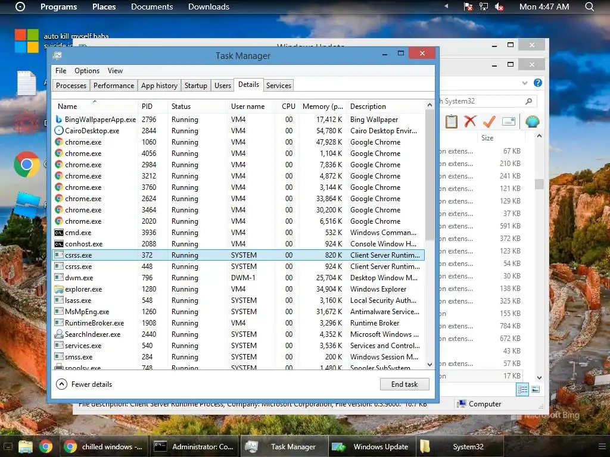Open Chrome desktop shortcut icon
This screenshot has width=610, height=457.
26,164
